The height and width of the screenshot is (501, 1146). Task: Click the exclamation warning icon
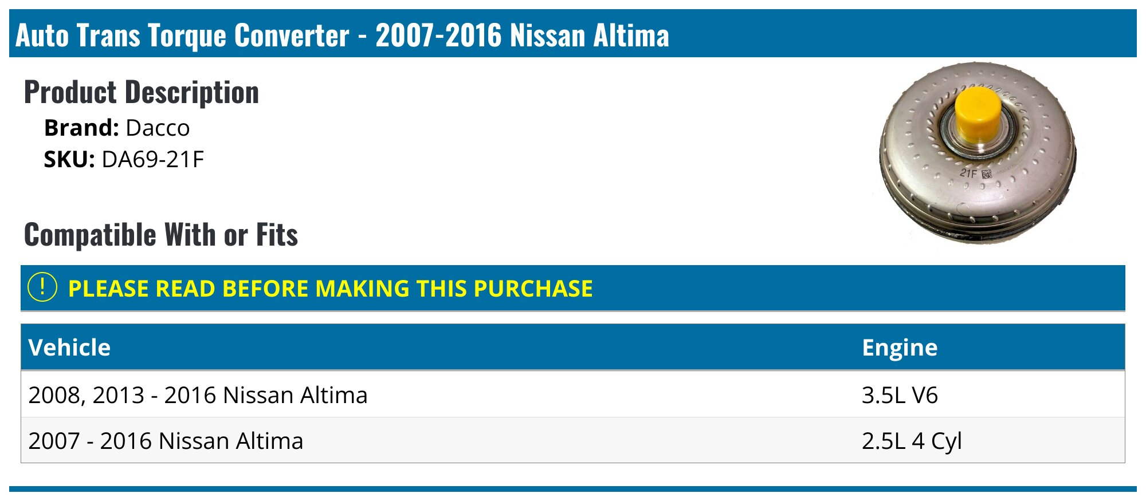pyautogui.click(x=42, y=287)
